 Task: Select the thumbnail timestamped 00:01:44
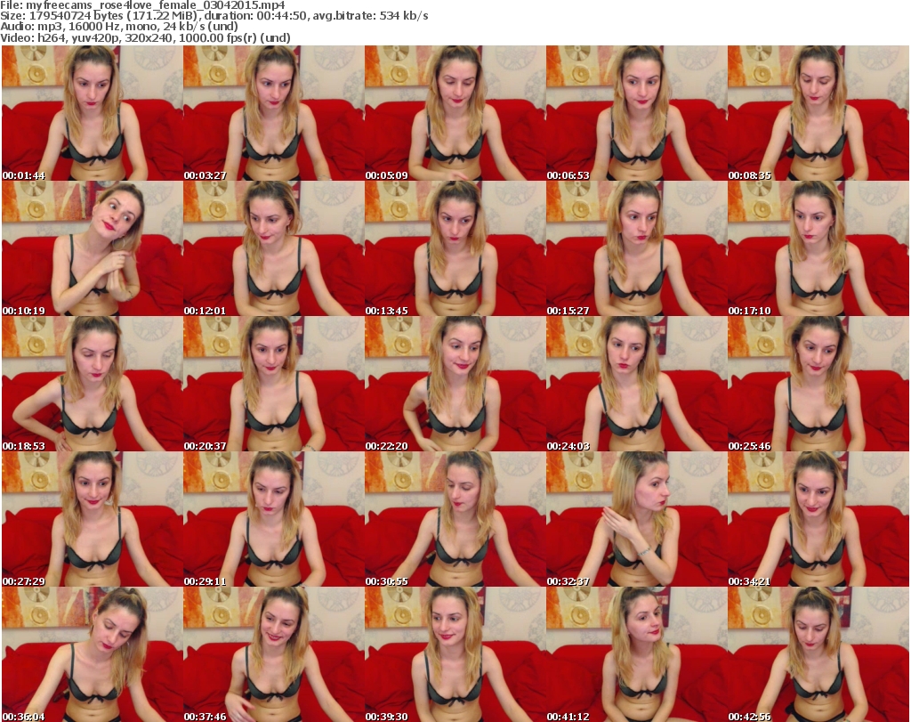(x=93, y=113)
